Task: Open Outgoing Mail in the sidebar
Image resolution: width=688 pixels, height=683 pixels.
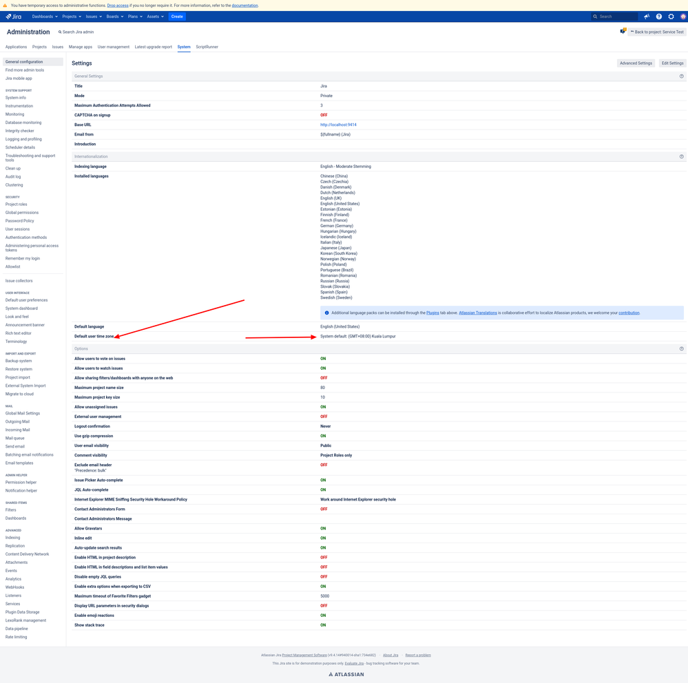Action: [17, 421]
